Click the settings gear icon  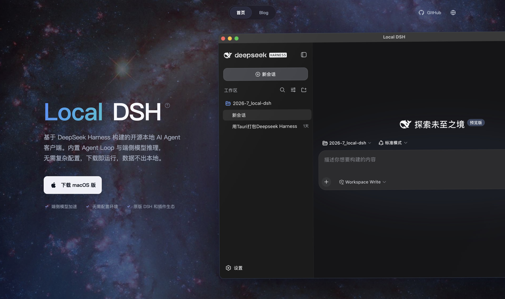pyautogui.click(x=228, y=268)
